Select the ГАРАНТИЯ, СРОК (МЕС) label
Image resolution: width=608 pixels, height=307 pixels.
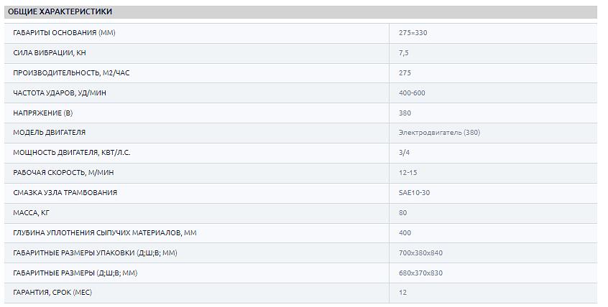coord(52,293)
